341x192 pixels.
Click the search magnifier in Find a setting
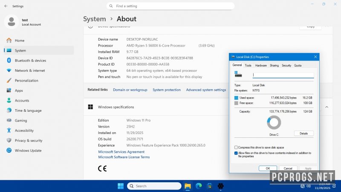tap(111, 6)
